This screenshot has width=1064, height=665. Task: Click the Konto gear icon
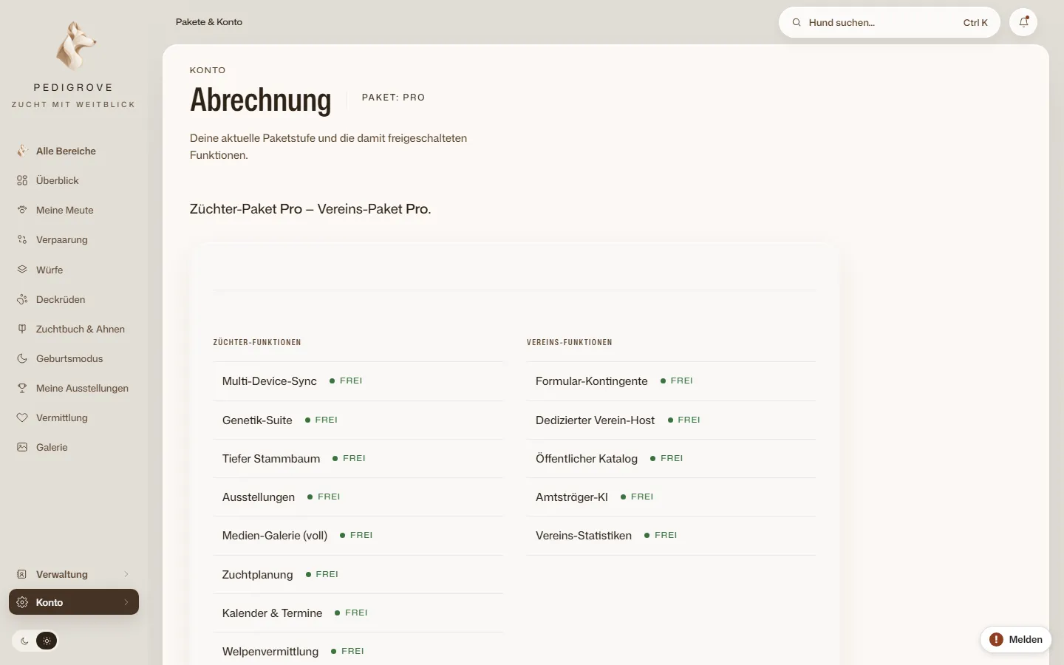click(x=22, y=602)
